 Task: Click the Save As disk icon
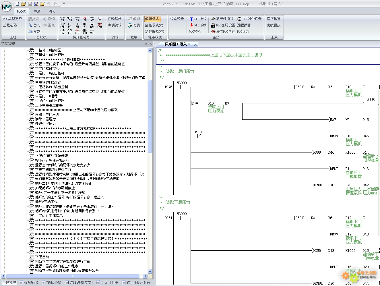click(x=36, y=4)
